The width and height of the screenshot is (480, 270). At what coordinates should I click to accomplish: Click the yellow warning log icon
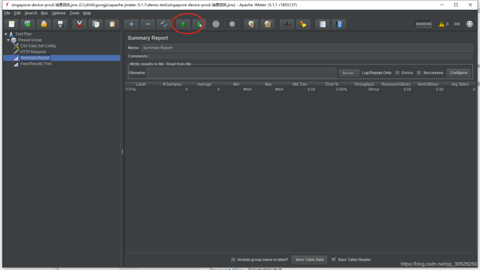[441, 24]
